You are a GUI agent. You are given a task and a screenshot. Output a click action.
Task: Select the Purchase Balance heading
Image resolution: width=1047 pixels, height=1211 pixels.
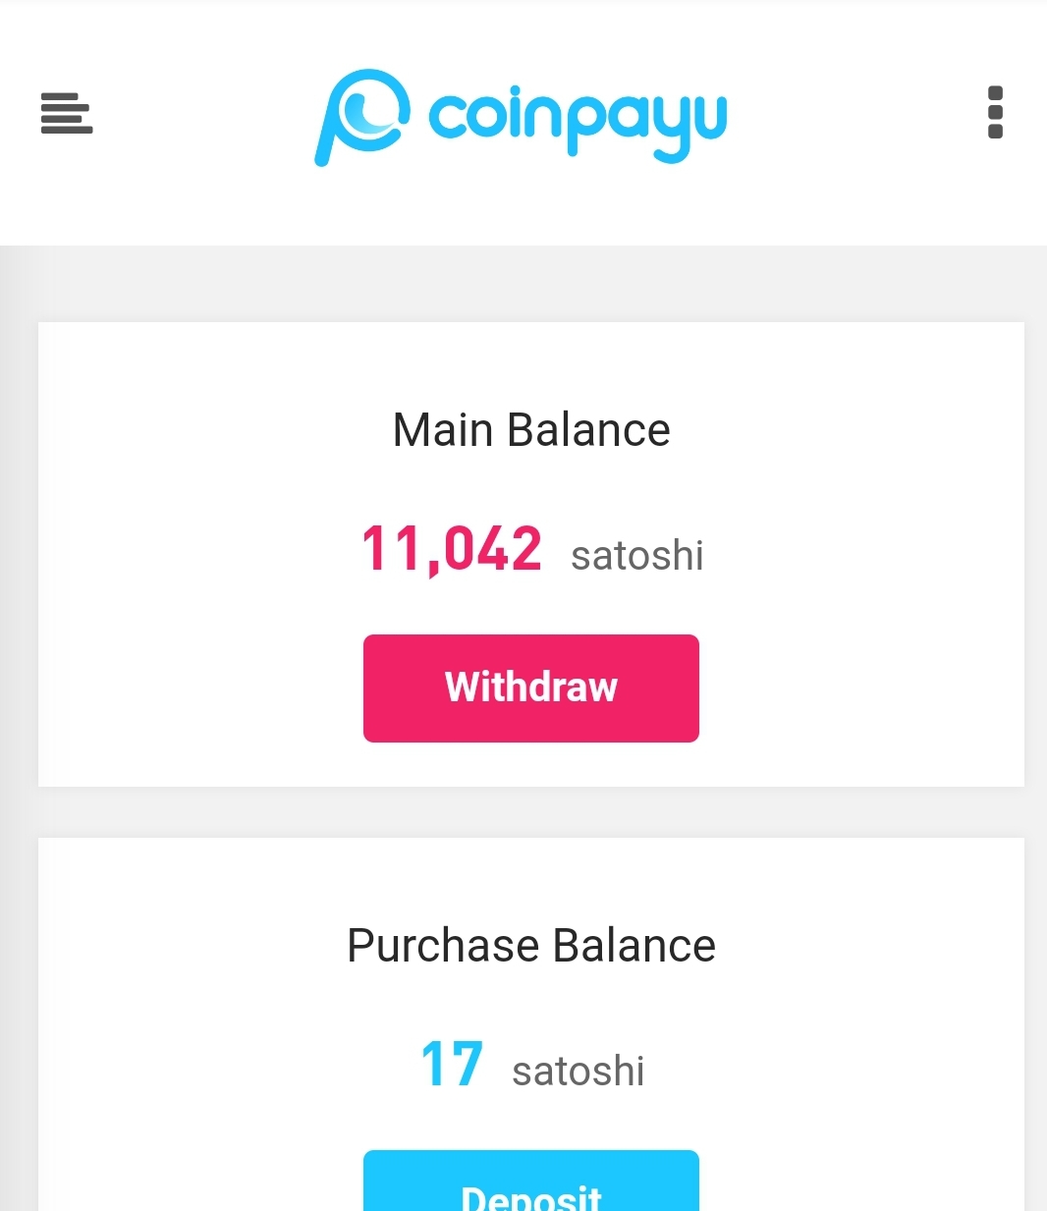pos(531,946)
